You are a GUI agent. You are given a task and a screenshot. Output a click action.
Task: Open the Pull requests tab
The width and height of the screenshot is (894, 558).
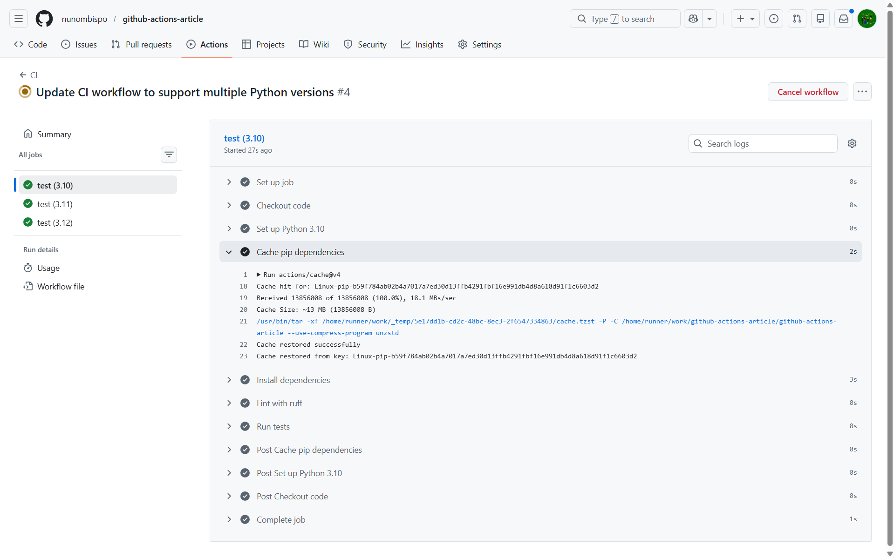click(x=142, y=44)
